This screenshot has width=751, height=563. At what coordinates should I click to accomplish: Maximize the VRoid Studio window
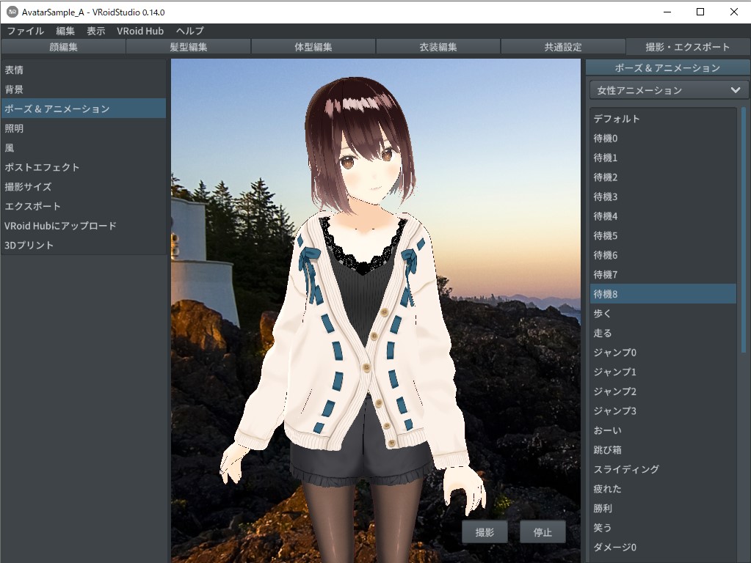pyautogui.click(x=700, y=12)
